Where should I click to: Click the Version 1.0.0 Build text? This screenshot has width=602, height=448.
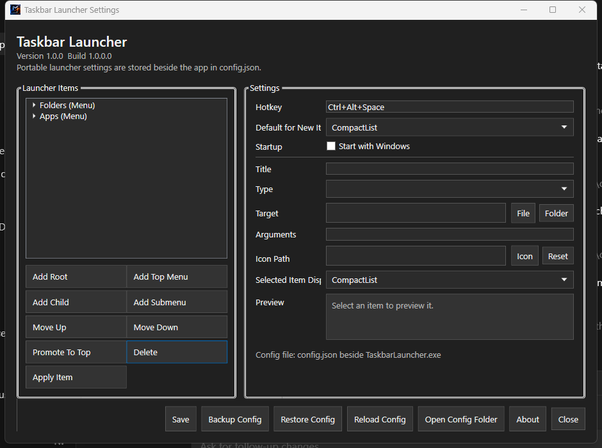pyautogui.click(x=64, y=56)
